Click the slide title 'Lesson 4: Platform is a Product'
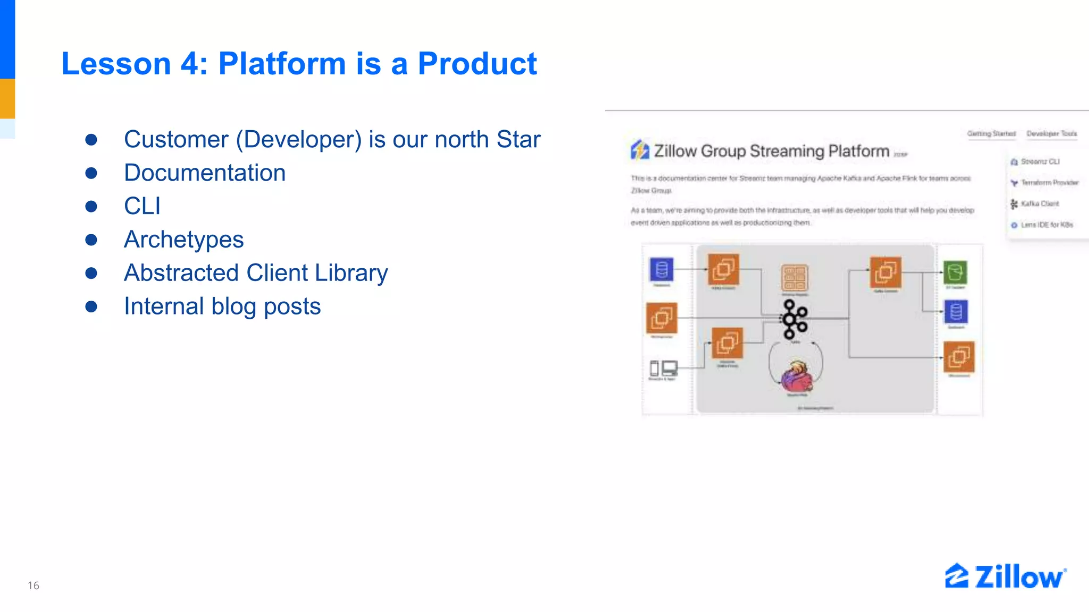1089x612 pixels. click(299, 63)
